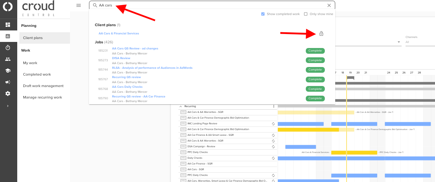This screenshot has height=182, width=435.
Task: Click the lock icon for AA Cars plan
Action: (321, 34)
